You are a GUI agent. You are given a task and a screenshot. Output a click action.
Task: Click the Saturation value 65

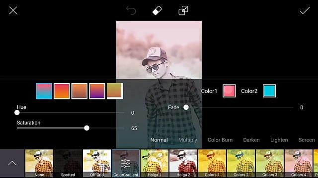(x=134, y=128)
